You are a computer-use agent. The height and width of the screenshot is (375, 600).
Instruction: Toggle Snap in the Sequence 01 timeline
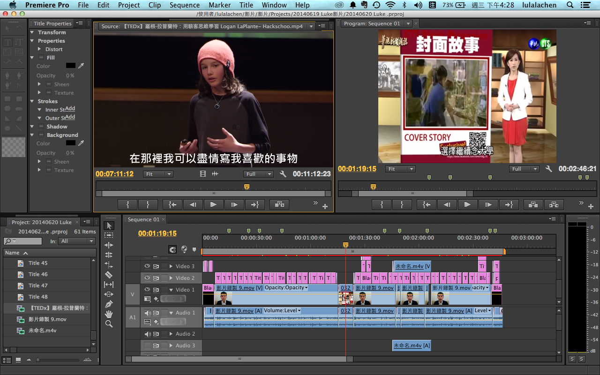(172, 250)
